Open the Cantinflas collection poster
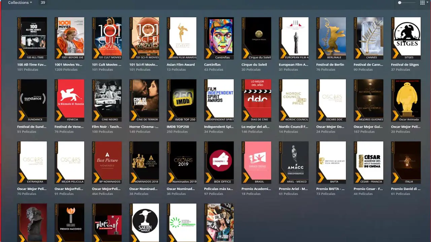Screen dimensions: 431x242 [x=219, y=38]
